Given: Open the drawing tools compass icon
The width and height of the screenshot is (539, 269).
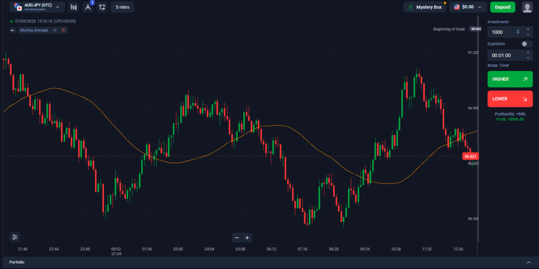Looking at the screenshot, I should (x=88, y=7).
